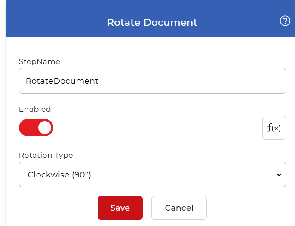
Task: Click the Rotation Type label
Action: coord(46,155)
